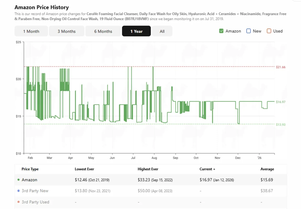Select the 6 Months time range
The image size is (301, 209).
click(103, 31)
